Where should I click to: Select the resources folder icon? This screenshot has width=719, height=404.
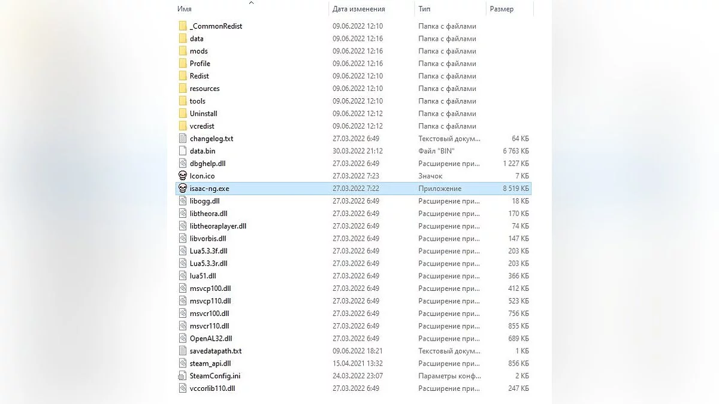(x=183, y=89)
